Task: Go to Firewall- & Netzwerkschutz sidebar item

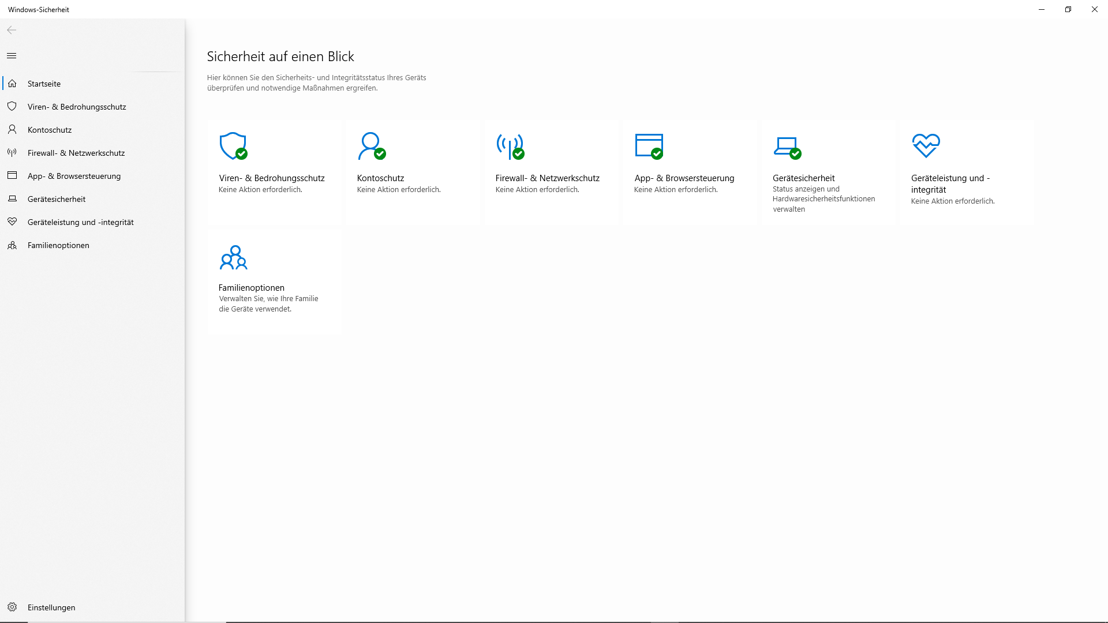Action: (76, 153)
